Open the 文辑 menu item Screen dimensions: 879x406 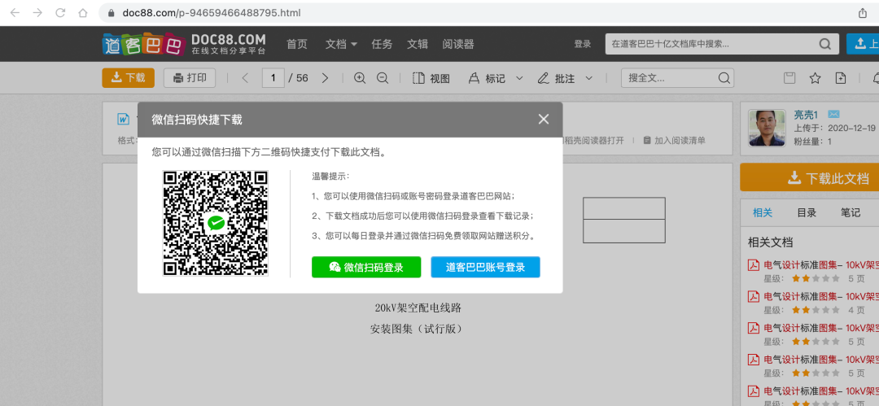pos(418,44)
